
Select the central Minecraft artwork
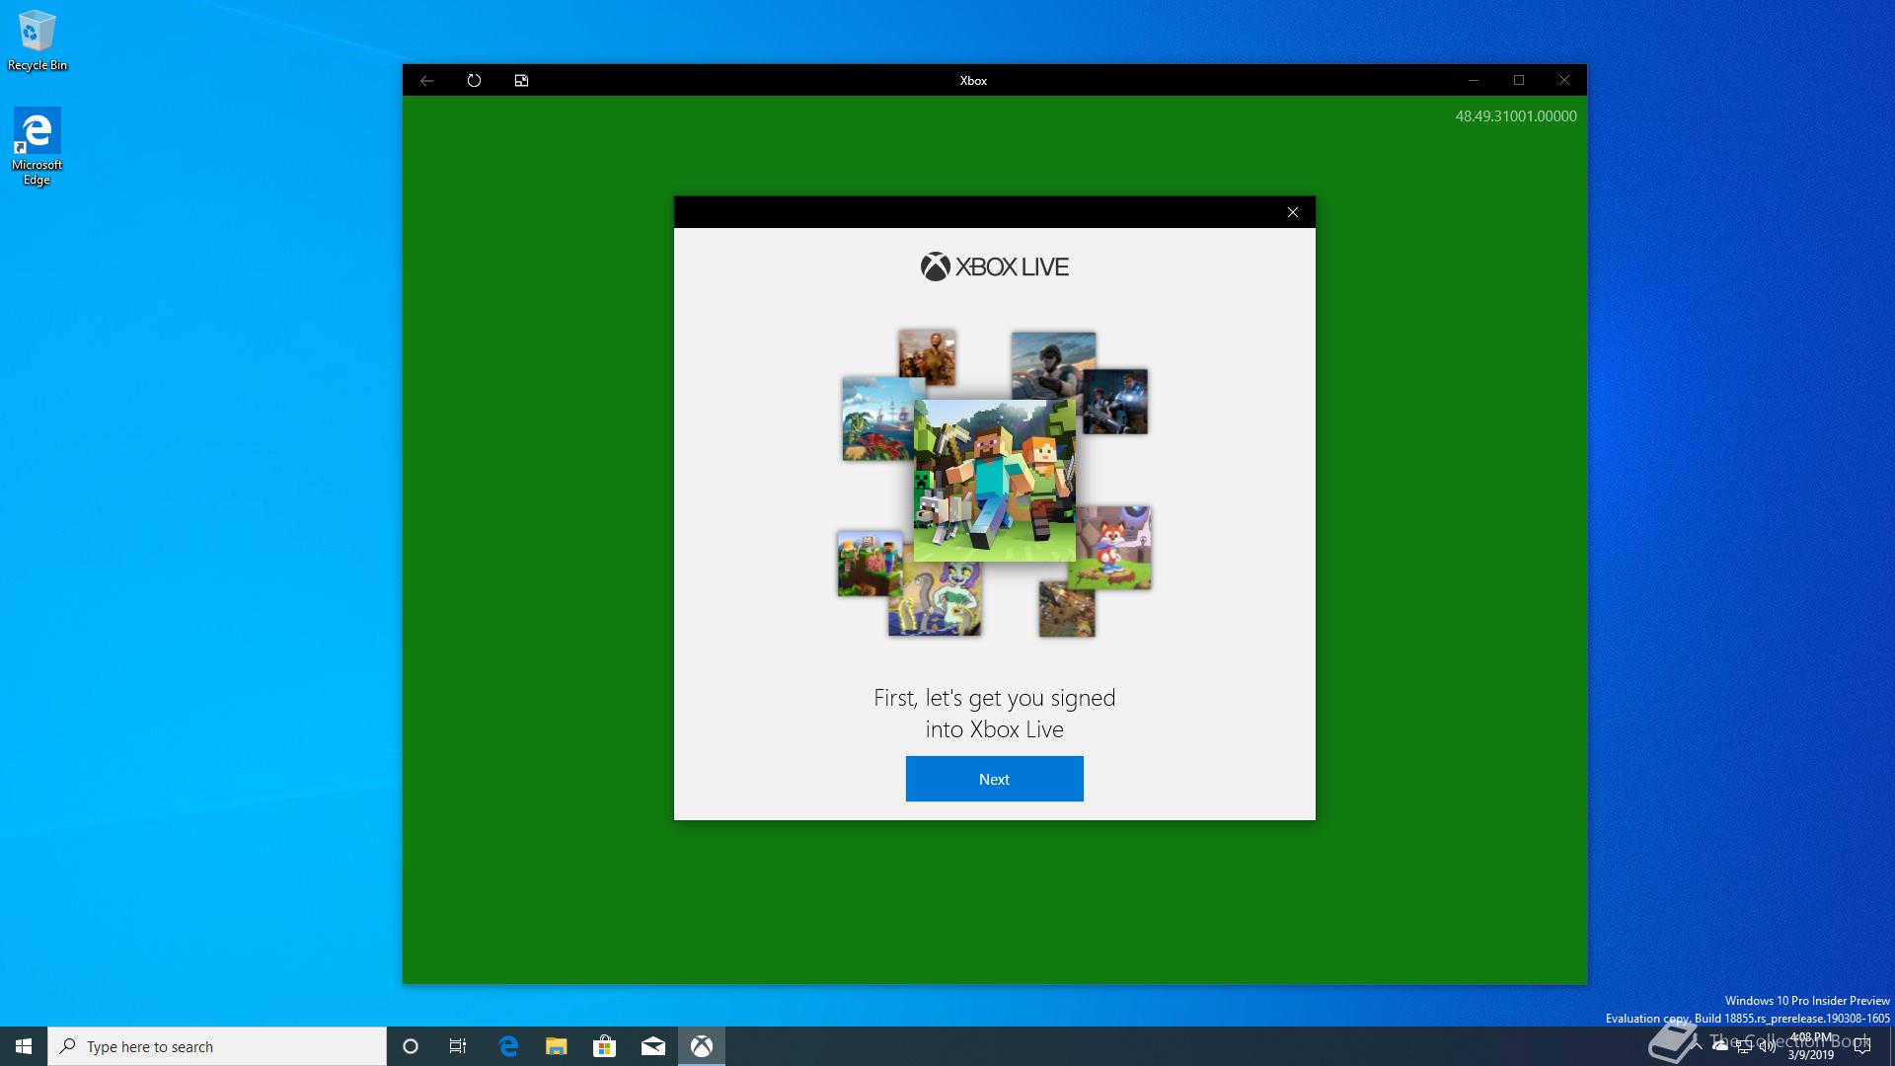point(994,481)
